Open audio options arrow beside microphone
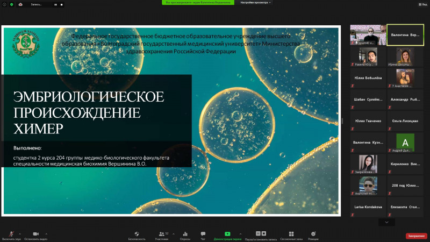The height and width of the screenshot is (242, 430). pos(20,234)
